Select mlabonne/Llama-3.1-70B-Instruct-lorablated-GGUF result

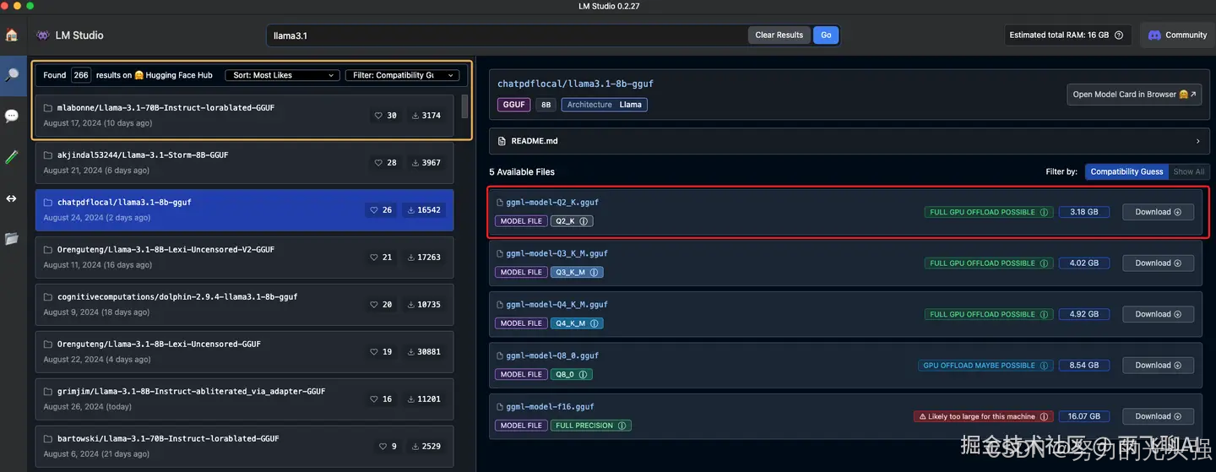245,116
